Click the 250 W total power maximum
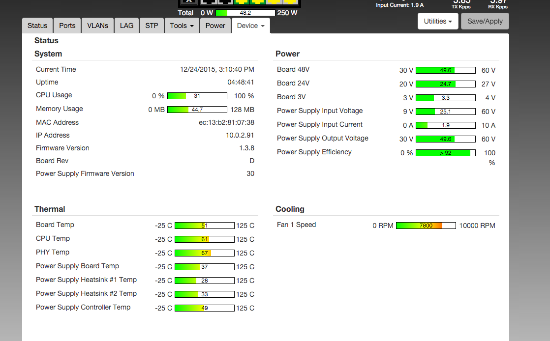This screenshot has height=341, width=550. click(287, 13)
